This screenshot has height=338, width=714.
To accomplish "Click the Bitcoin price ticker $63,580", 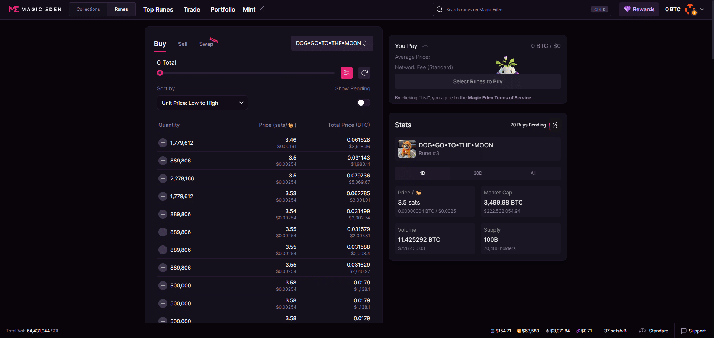I will point(528,331).
